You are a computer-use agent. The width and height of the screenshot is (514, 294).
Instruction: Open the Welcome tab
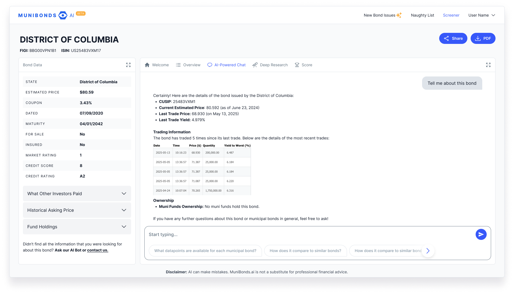157,65
